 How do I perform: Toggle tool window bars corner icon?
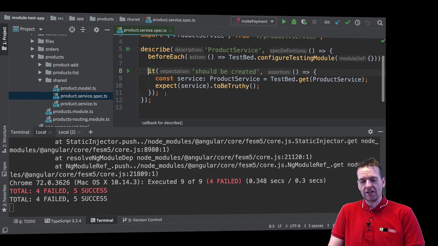pyautogui.click(x=5, y=230)
